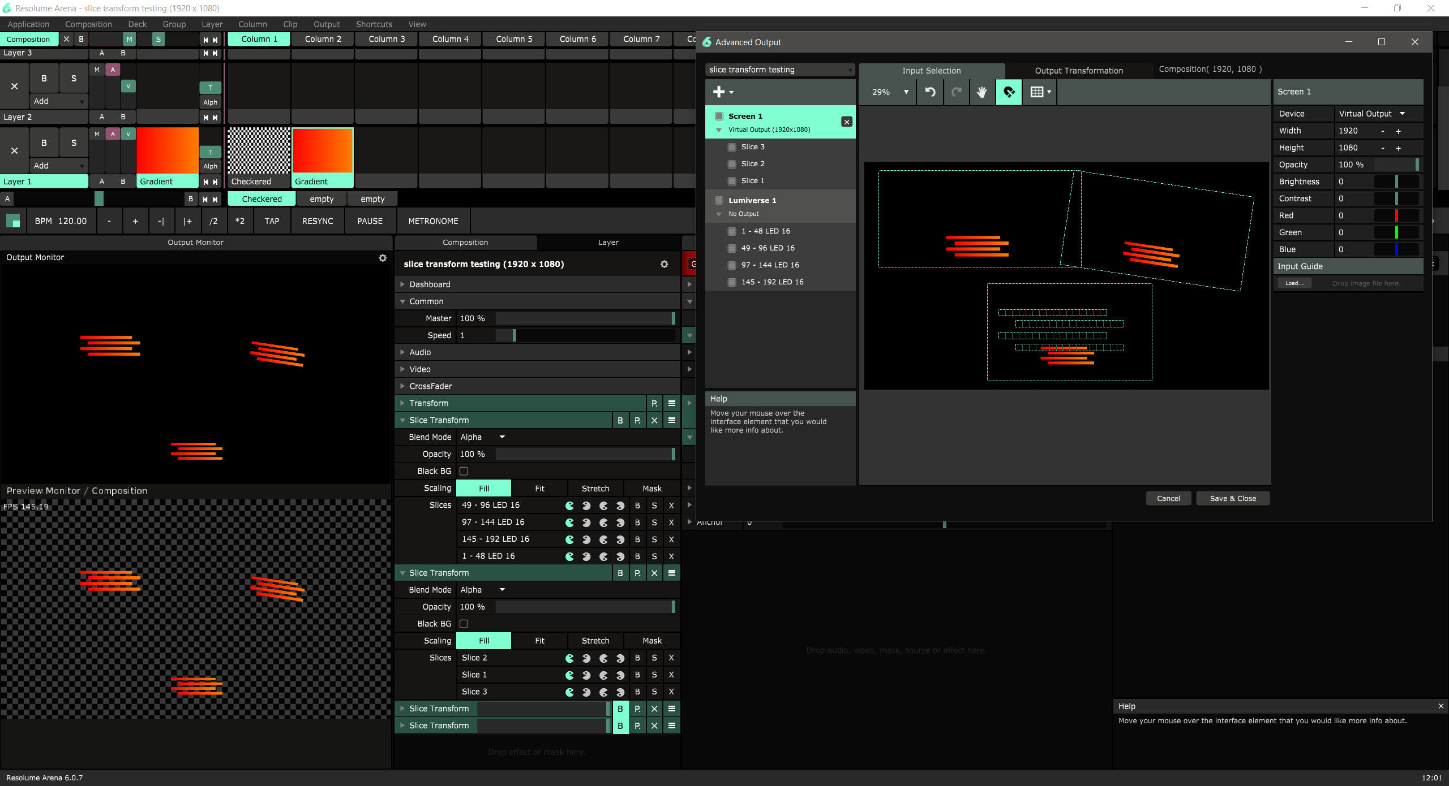Open the Shortcuts menu

[374, 24]
